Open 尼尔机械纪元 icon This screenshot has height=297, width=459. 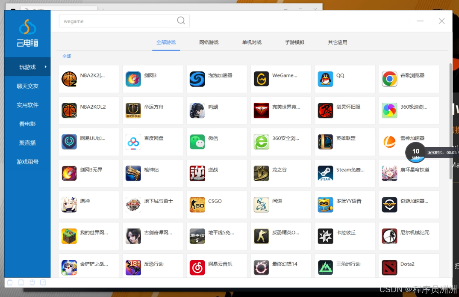390,236
